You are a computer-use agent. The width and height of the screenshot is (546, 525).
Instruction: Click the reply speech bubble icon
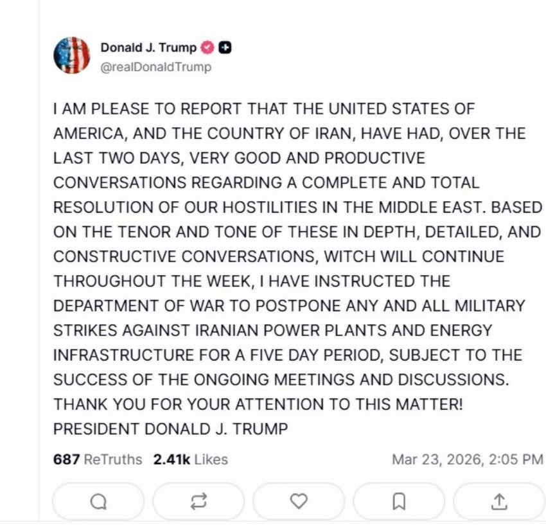[x=98, y=501]
